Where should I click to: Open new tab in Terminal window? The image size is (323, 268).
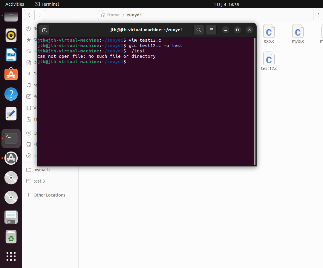44,30
